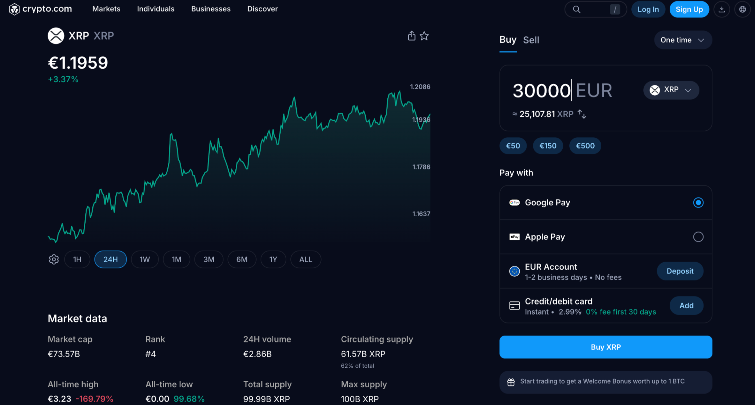Select the 24H chart range

[x=110, y=259]
